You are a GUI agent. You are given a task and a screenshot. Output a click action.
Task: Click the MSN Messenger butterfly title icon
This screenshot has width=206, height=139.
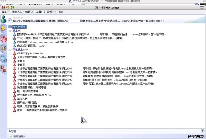96,7
